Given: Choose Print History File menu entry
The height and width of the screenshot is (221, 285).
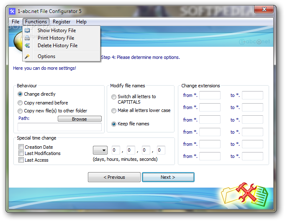Looking at the screenshot, I should point(62,38).
